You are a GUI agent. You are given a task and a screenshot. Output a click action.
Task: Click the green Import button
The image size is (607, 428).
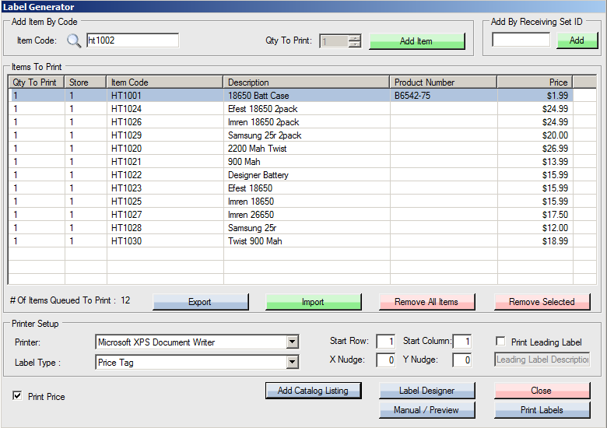pos(313,302)
